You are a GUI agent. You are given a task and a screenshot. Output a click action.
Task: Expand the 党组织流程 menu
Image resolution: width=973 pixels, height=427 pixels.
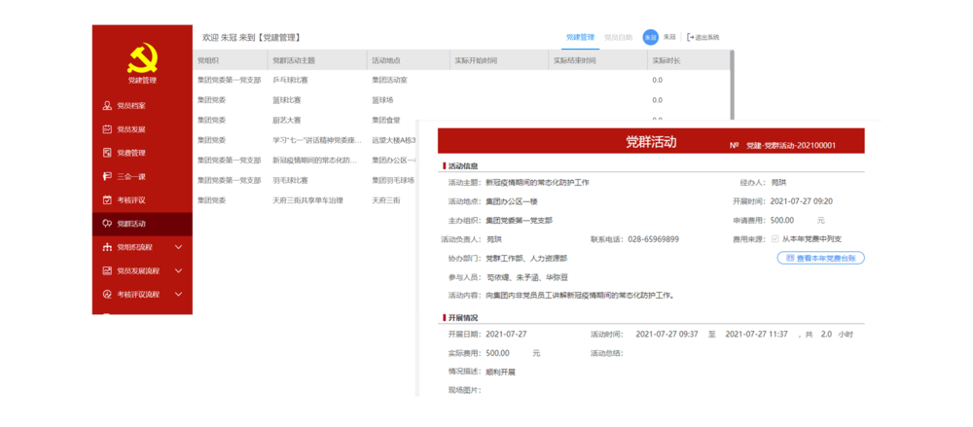pyautogui.click(x=178, y=247)
